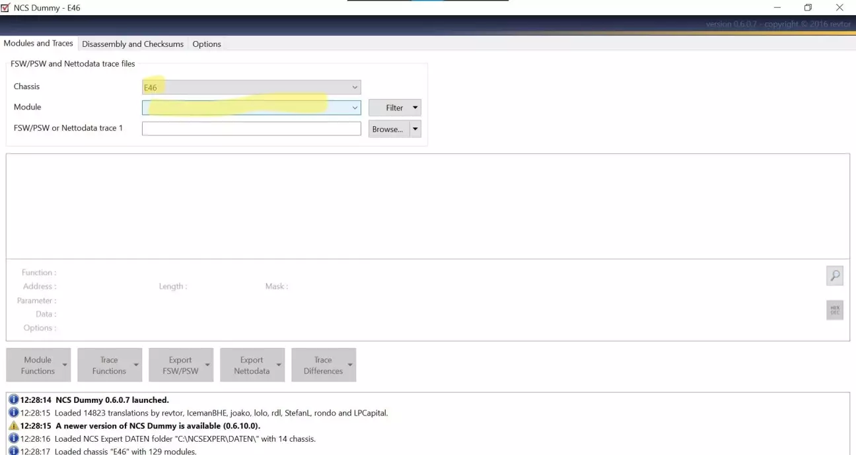Image resolution: width=856 pixels, height=455 pixels.
Task: Close the NCS Dummy window
Action: click(x=839, y=7)
